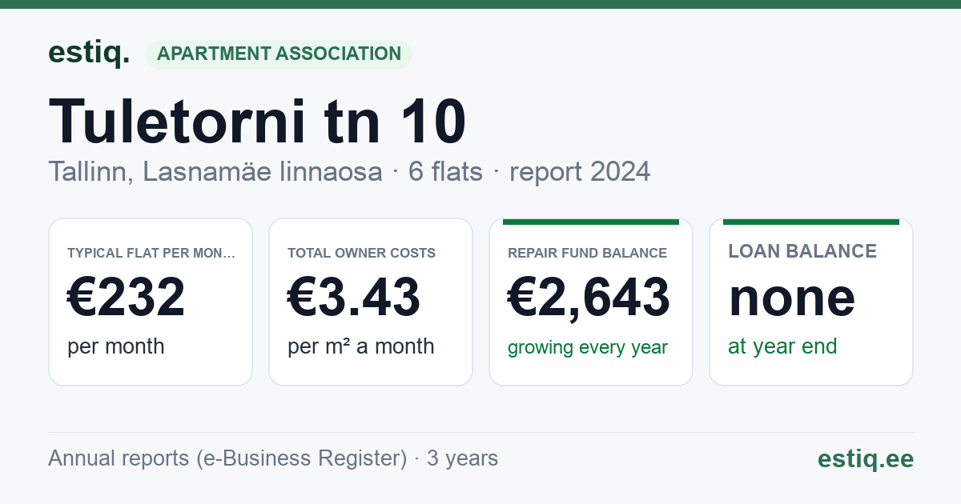Open the Repair fund balance card
Screen dimensions: 961x504
coord(591,302)
